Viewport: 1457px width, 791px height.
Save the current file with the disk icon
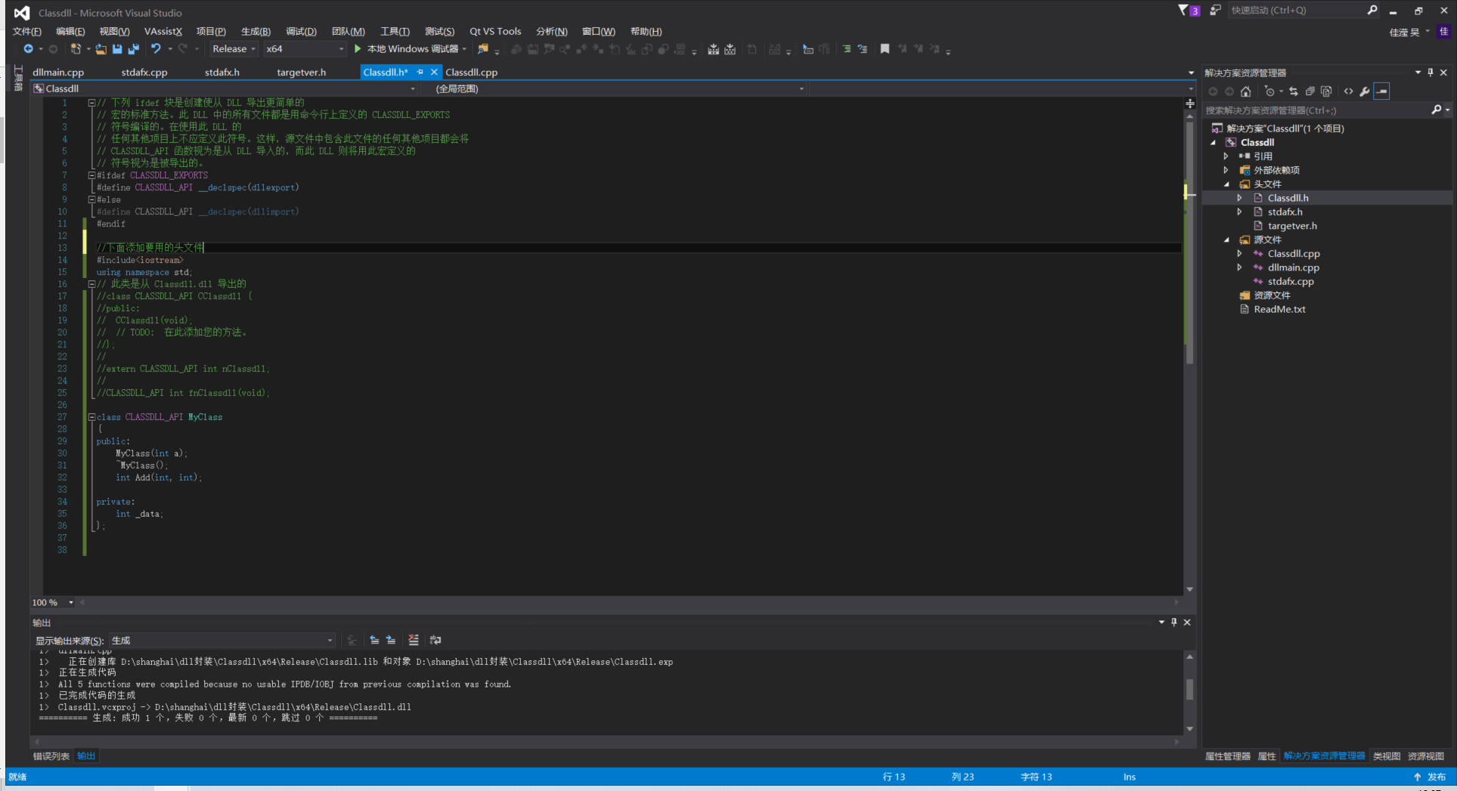tap(117, 49)
